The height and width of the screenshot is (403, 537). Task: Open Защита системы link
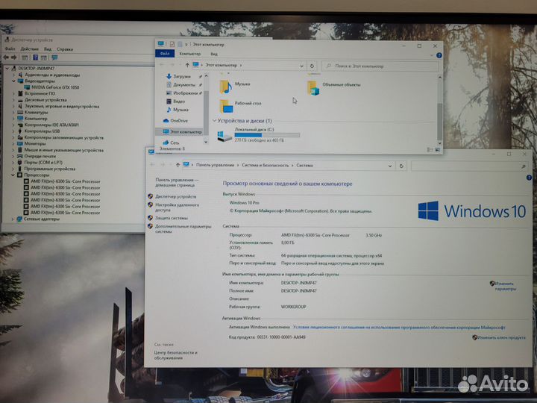[172, 218]
